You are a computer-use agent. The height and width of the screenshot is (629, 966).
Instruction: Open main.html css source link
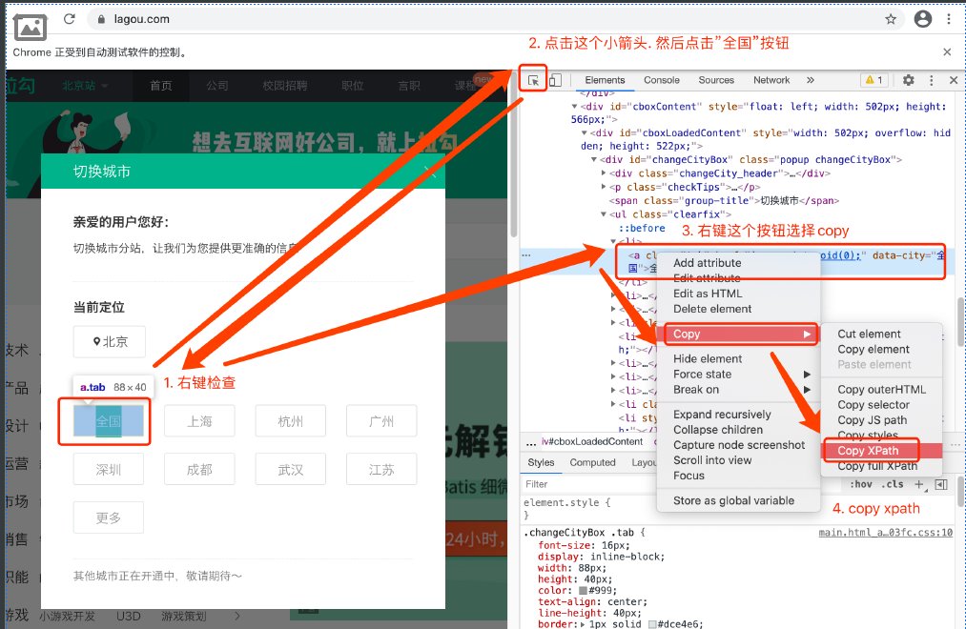tap(885, 533)
